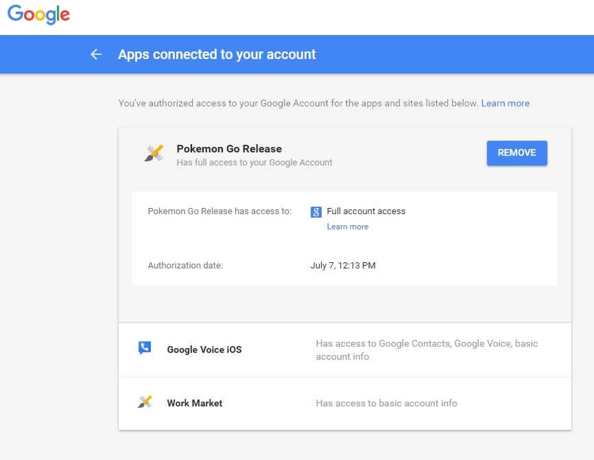Open Learn more link in intro sentence

505,103
